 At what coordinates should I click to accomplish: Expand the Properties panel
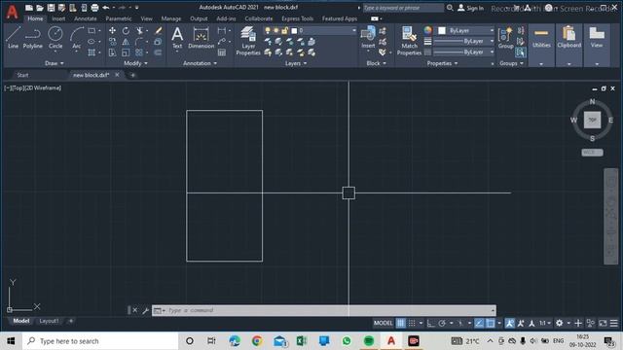[x=442, y=63]
